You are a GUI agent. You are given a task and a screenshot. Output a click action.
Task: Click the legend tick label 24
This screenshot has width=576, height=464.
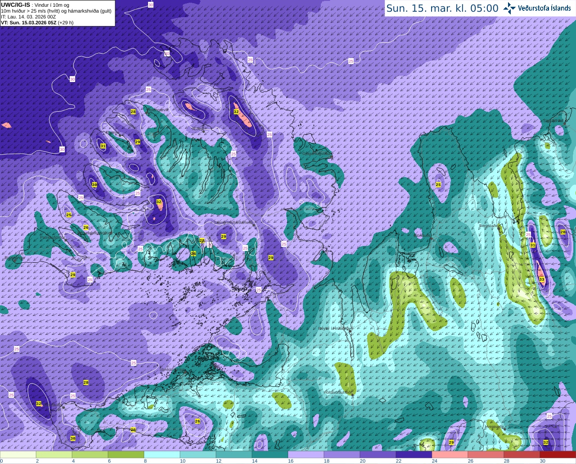pyautogui.click(x=434, y=461)
